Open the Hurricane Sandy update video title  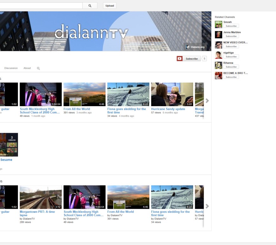pos(168,109)
